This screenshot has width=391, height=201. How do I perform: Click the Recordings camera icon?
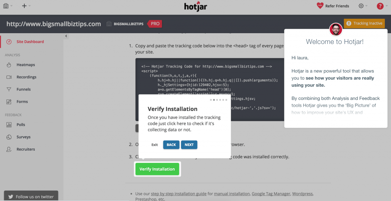pyautogui.click(x=9, y=77)
